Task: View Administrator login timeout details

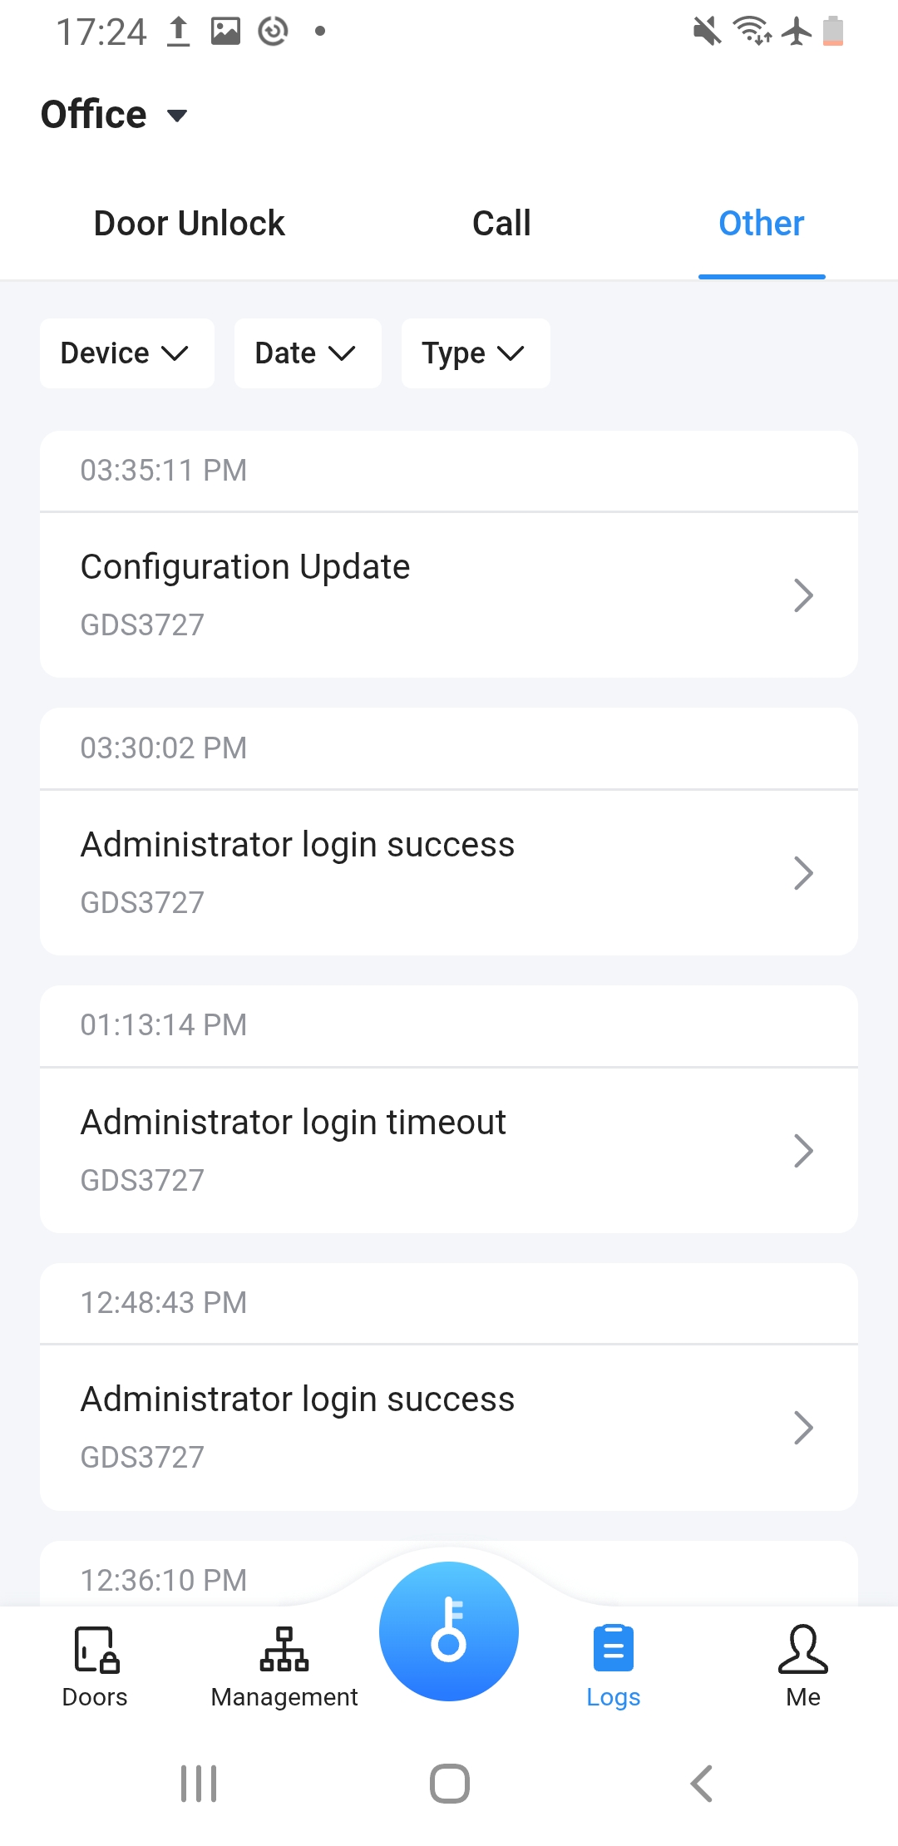Action: point(449,1151)
